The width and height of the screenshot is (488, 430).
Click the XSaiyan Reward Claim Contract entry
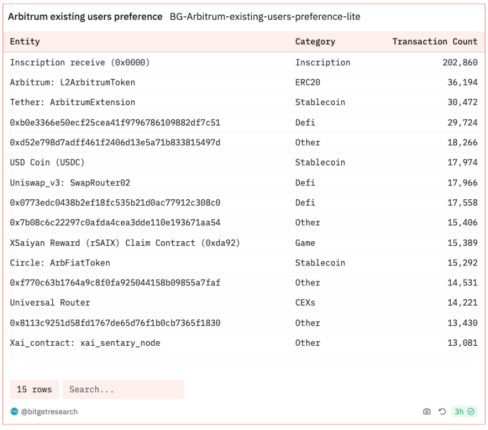click(x=125, y=243)
